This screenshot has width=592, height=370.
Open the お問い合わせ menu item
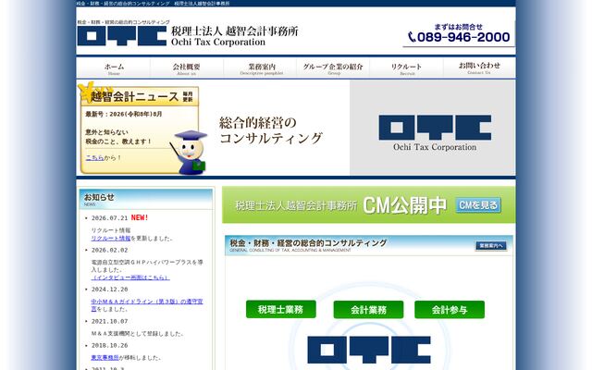479,68
